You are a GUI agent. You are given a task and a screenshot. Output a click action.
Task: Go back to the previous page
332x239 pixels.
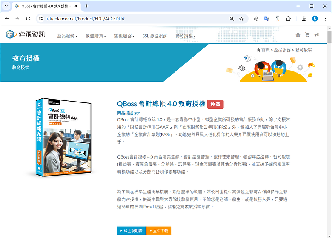tap(7, 19)
